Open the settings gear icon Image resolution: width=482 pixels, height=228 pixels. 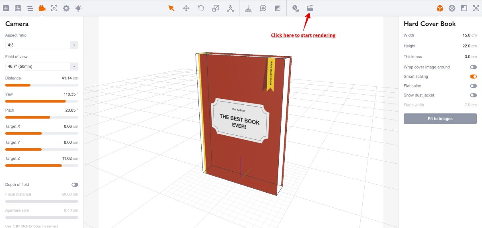pyautogui.click(x=66, y=8)
